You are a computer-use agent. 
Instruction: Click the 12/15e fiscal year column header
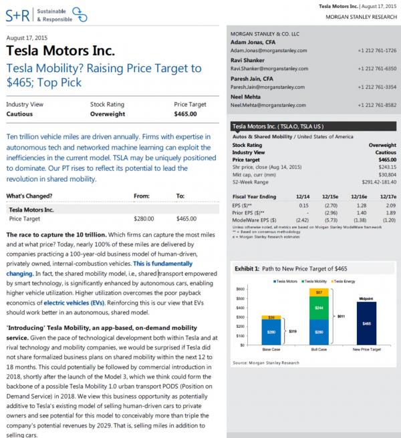[330, 197]
